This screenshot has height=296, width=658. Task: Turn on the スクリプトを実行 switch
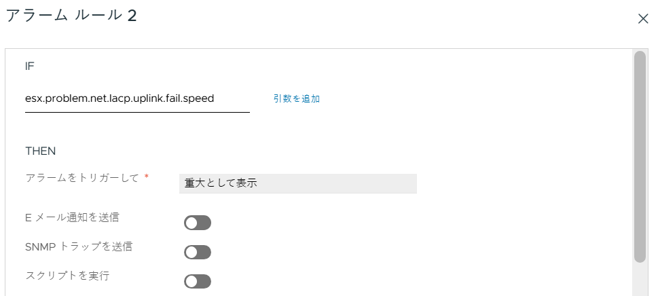198,281
